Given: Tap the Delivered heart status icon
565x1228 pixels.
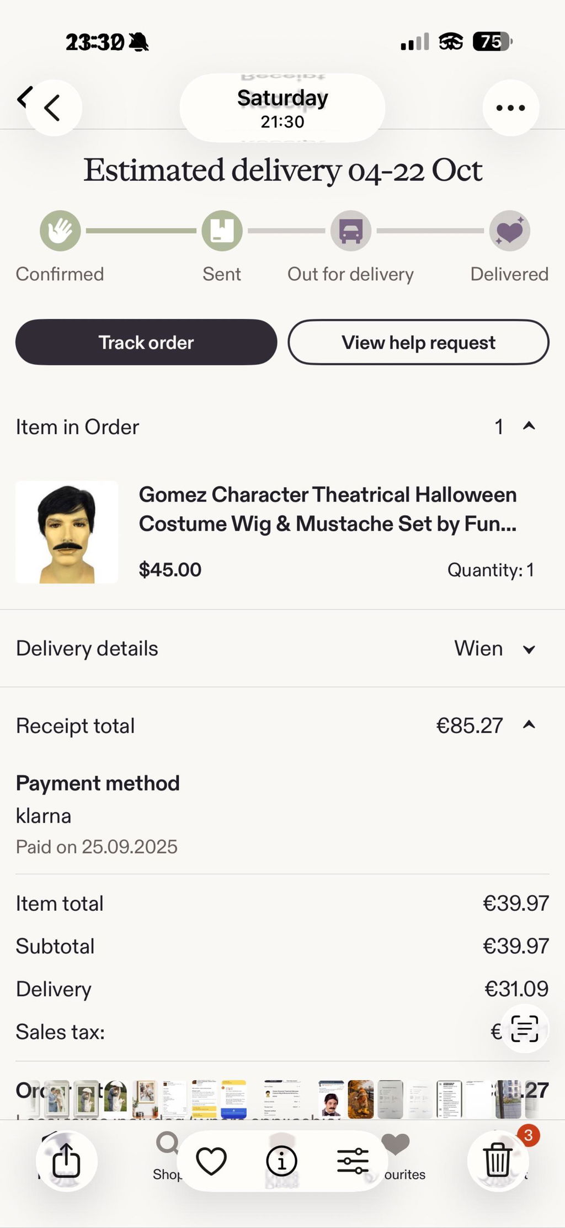Looking at the screenshot, I should [x=510, y=231].
